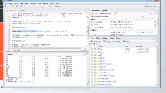Refresh the Environment pane
The height and width of the screenshot is (93, 166).
(156, 13)
